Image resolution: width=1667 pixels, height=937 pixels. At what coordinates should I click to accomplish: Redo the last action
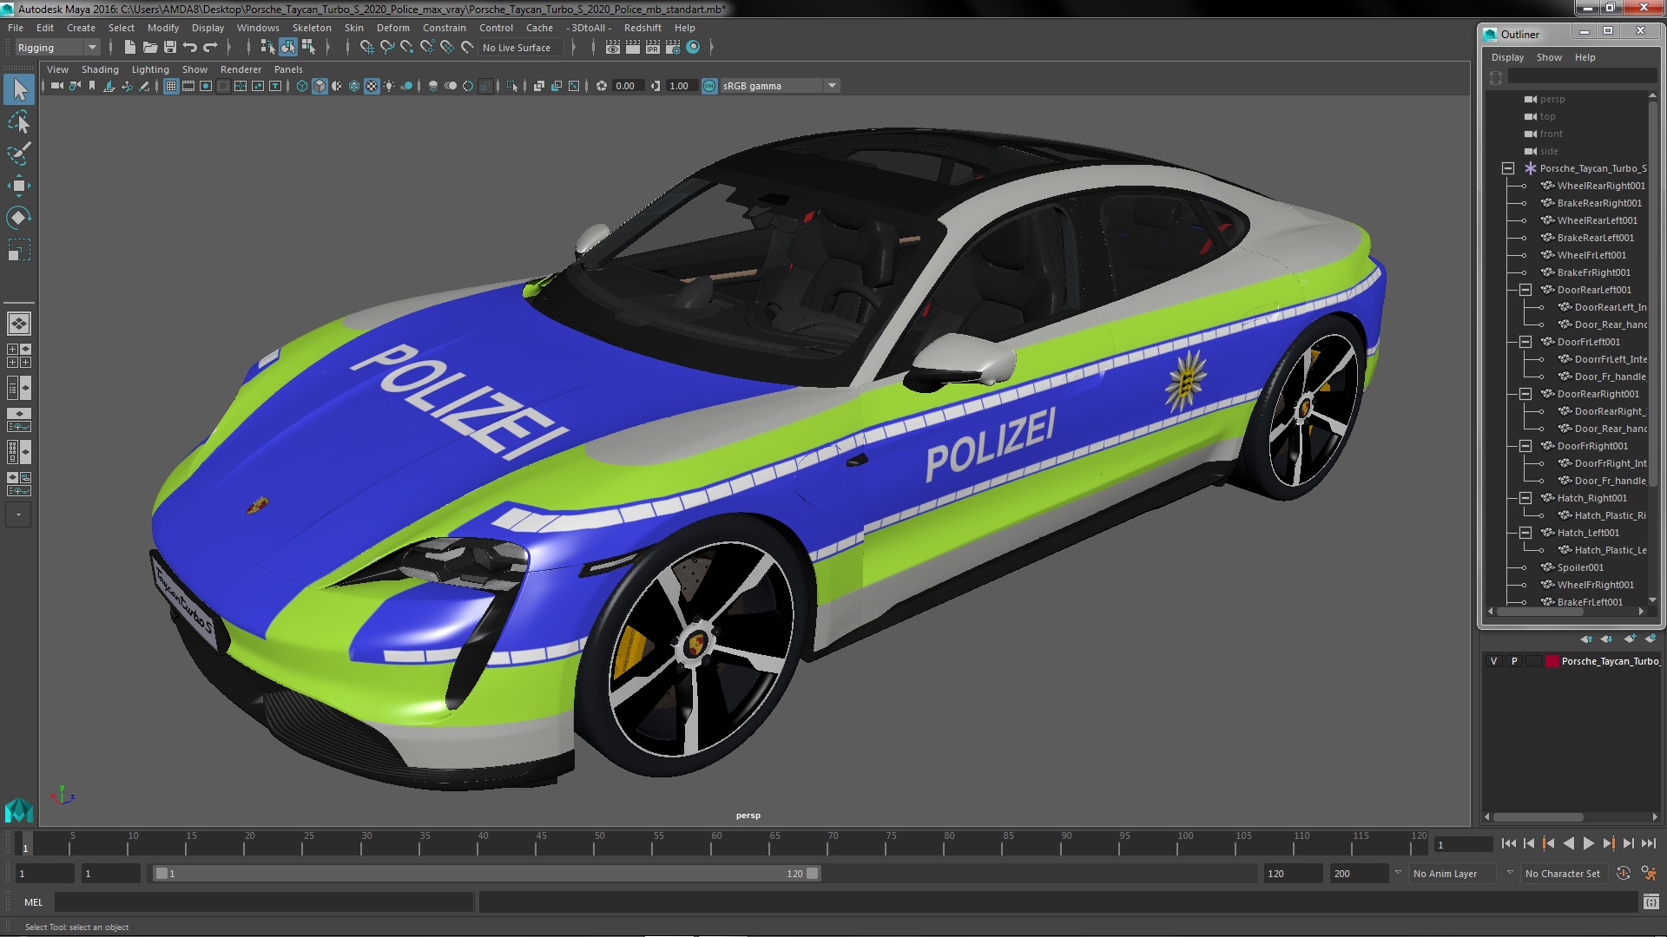click(210, 48)
